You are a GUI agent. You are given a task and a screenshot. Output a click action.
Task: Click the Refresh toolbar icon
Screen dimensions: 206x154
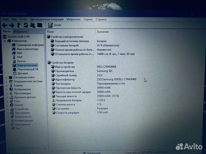(x=26, y=25)
